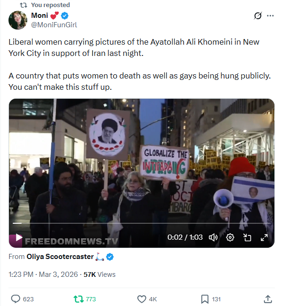Open Moni's profile picture
This screenshot has width=281, height=306.
[18, 20]
